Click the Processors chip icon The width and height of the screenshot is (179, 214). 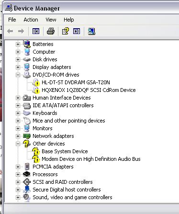tap(27, 174)
